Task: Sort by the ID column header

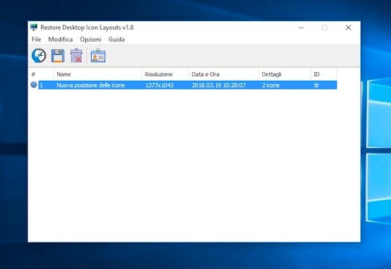Action: pyautogui.click(x=324, y=74)
